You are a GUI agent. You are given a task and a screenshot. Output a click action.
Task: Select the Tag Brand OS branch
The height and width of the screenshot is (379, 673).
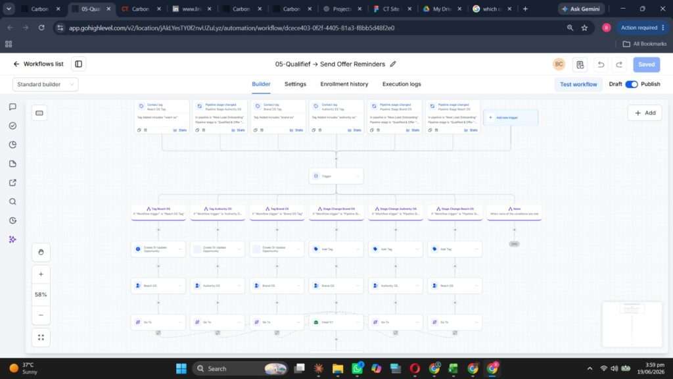click(x=277, y=211)
